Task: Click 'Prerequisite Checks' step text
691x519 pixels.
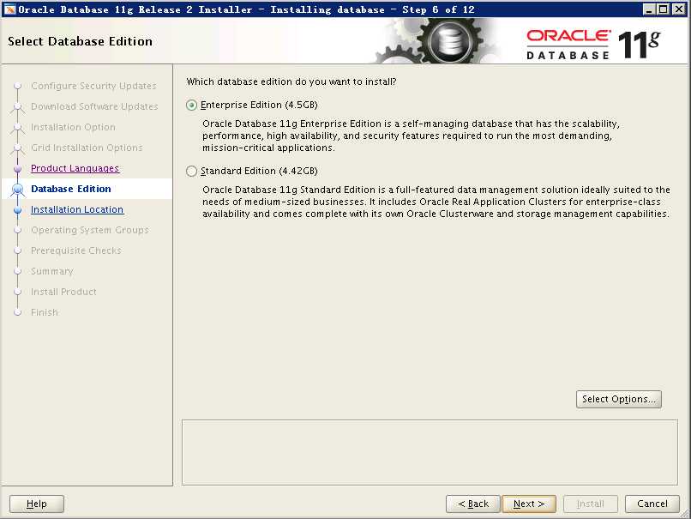Action: pyautogui.click(x=76, y=250)
